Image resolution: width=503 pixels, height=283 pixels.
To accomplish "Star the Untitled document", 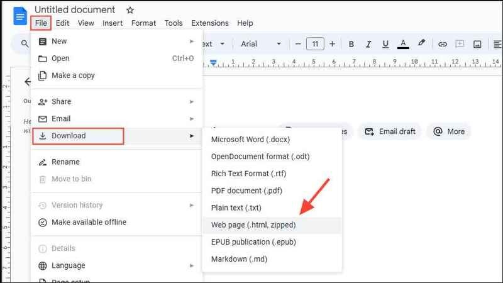I will tap(130, 10).
